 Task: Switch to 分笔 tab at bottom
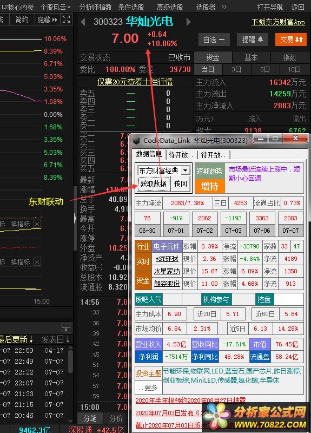point(90,418)
